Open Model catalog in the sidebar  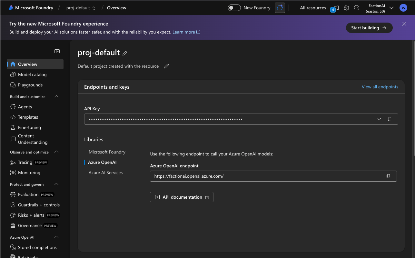[x=32, y=74]
